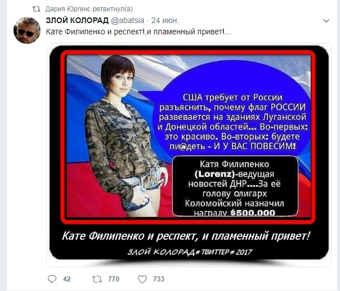This screenshot has height=291, width=340.
Task: Click the italic white caption beneath the photo
Action: [186, 236]
